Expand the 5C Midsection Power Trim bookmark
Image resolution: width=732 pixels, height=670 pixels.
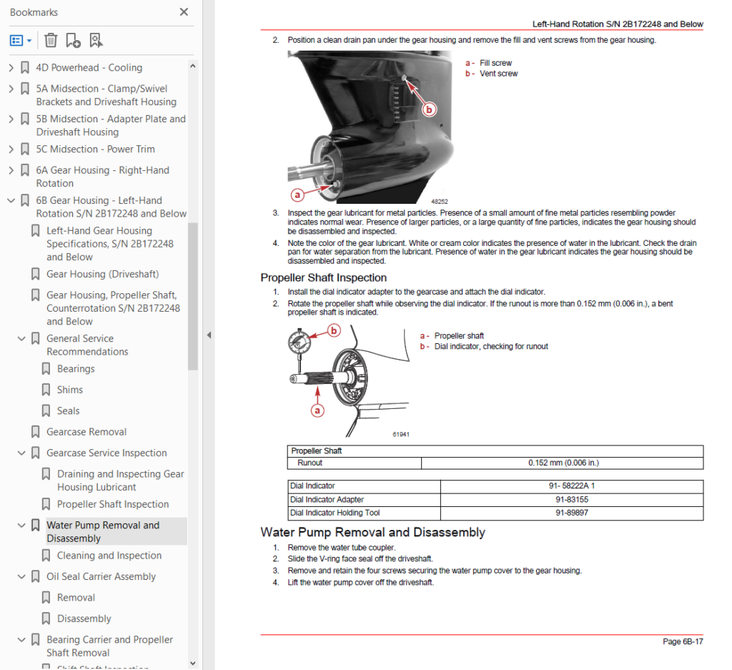[11, 149]
